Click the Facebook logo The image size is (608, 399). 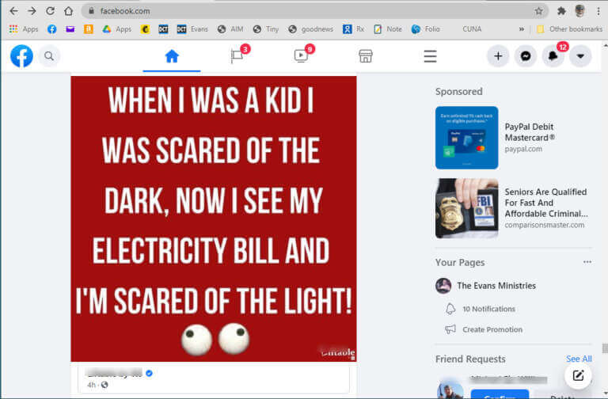click(x=21, y=56)
